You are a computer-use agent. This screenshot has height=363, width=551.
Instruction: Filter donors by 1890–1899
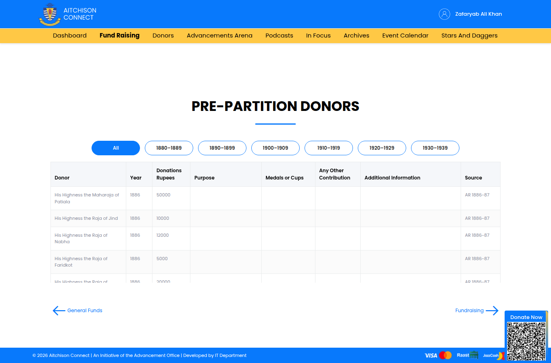(222, 148)
